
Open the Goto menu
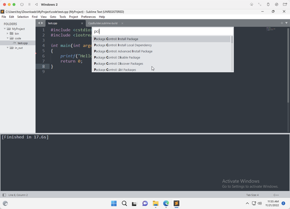pos(53,17)
